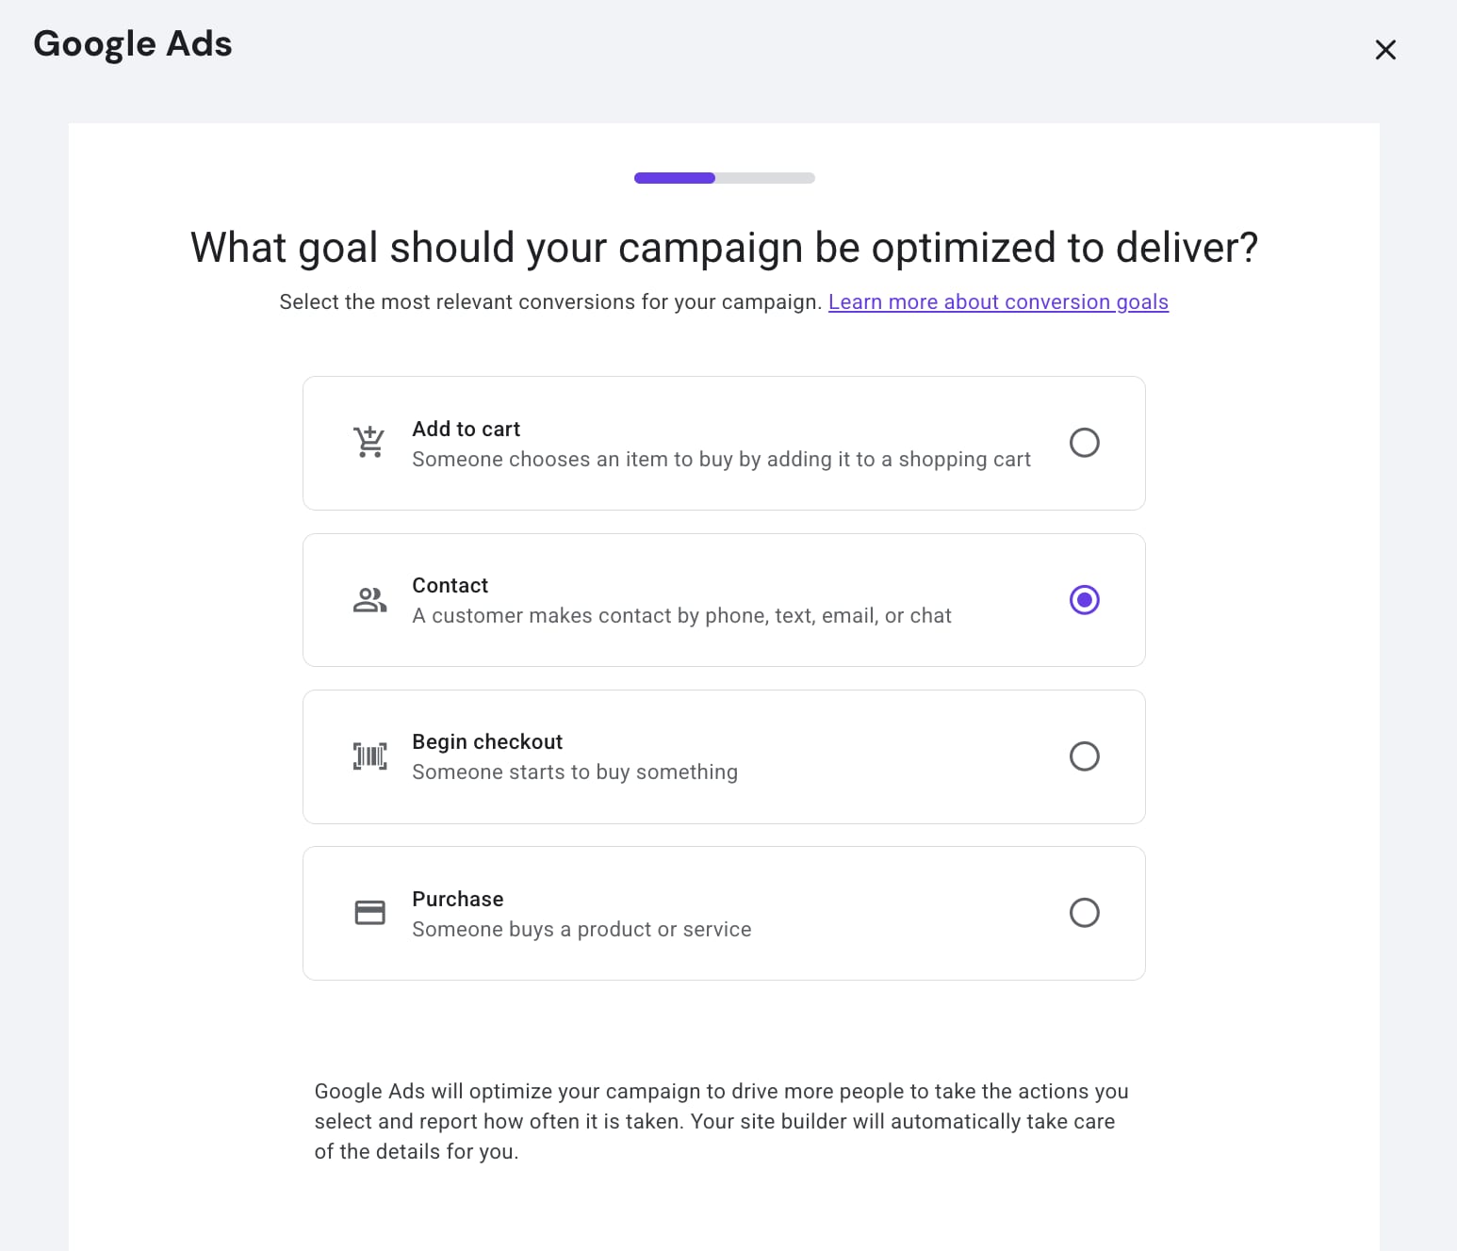This screenshot has height=1251, width=1457.
Task: Choose the Begin checkout radio button
Action: [x=1084, y=756]
